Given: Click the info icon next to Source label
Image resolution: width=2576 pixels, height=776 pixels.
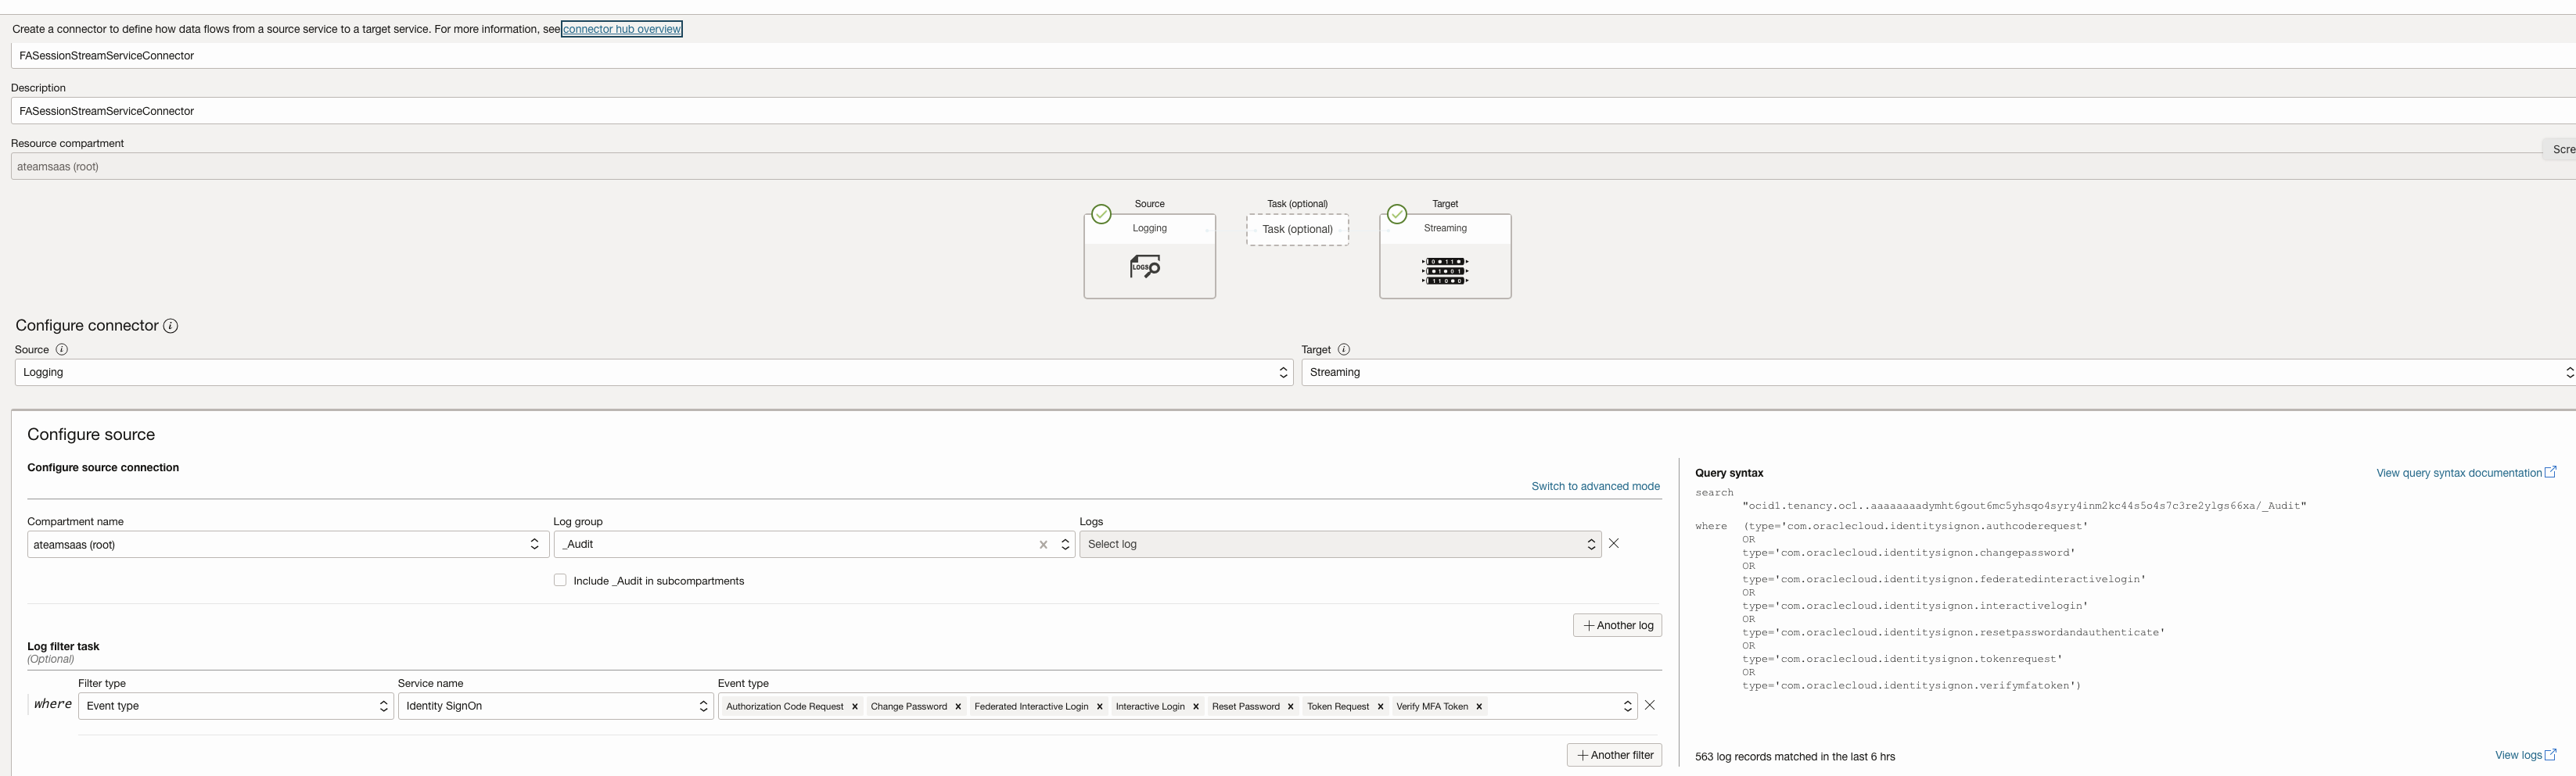Looking at the screenshot, I should pos(62,349).
